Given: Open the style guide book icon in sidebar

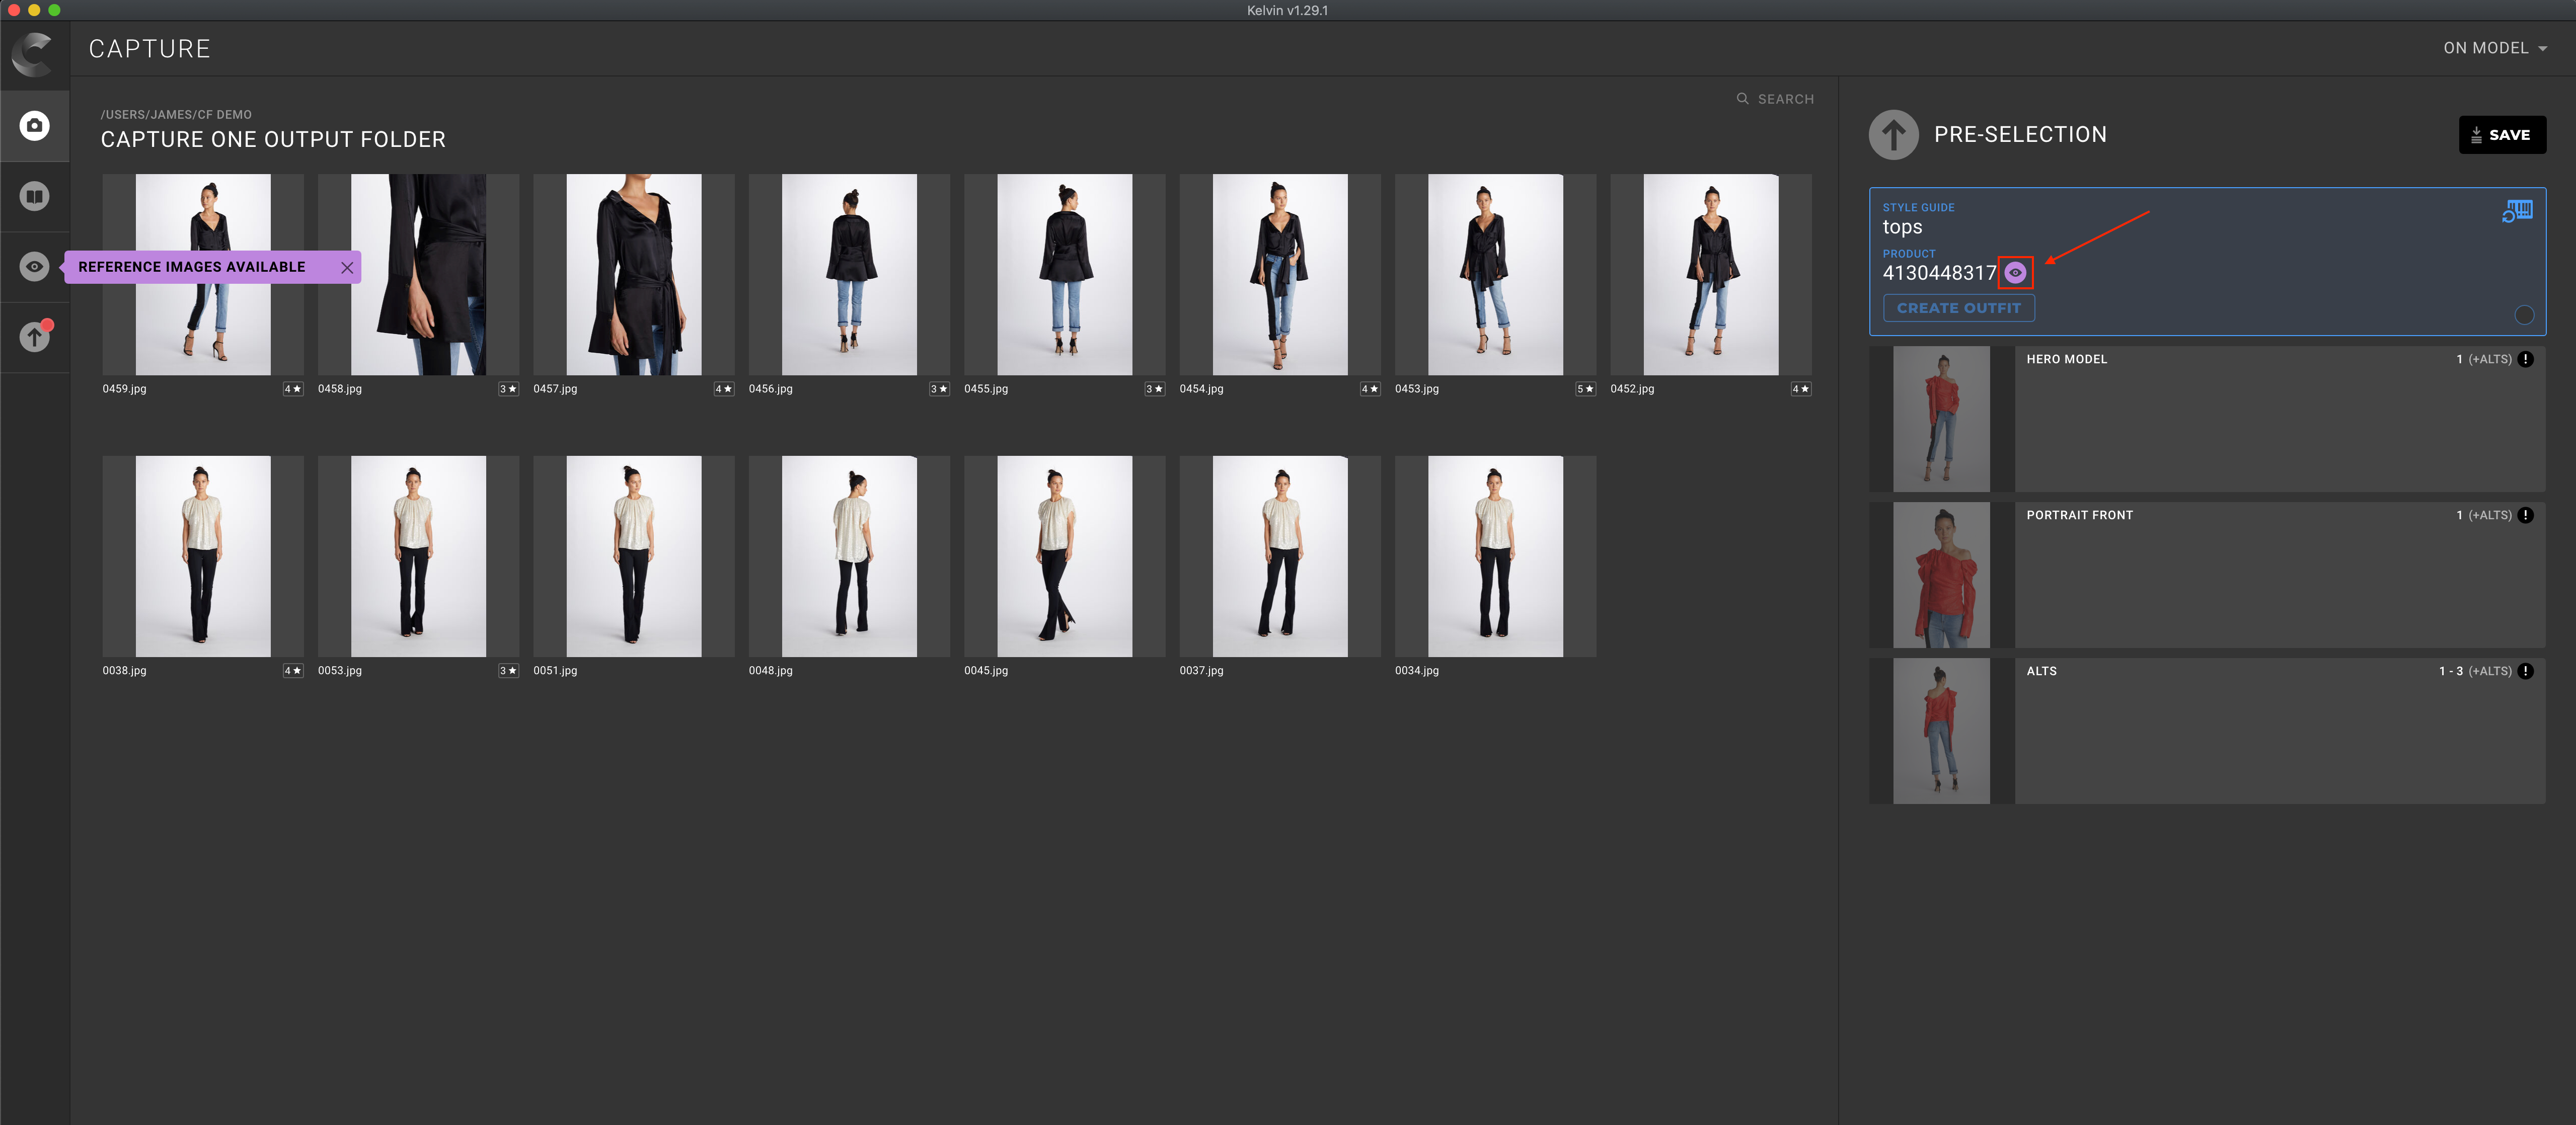Looking at the screenshot, I should pos(35,196).
